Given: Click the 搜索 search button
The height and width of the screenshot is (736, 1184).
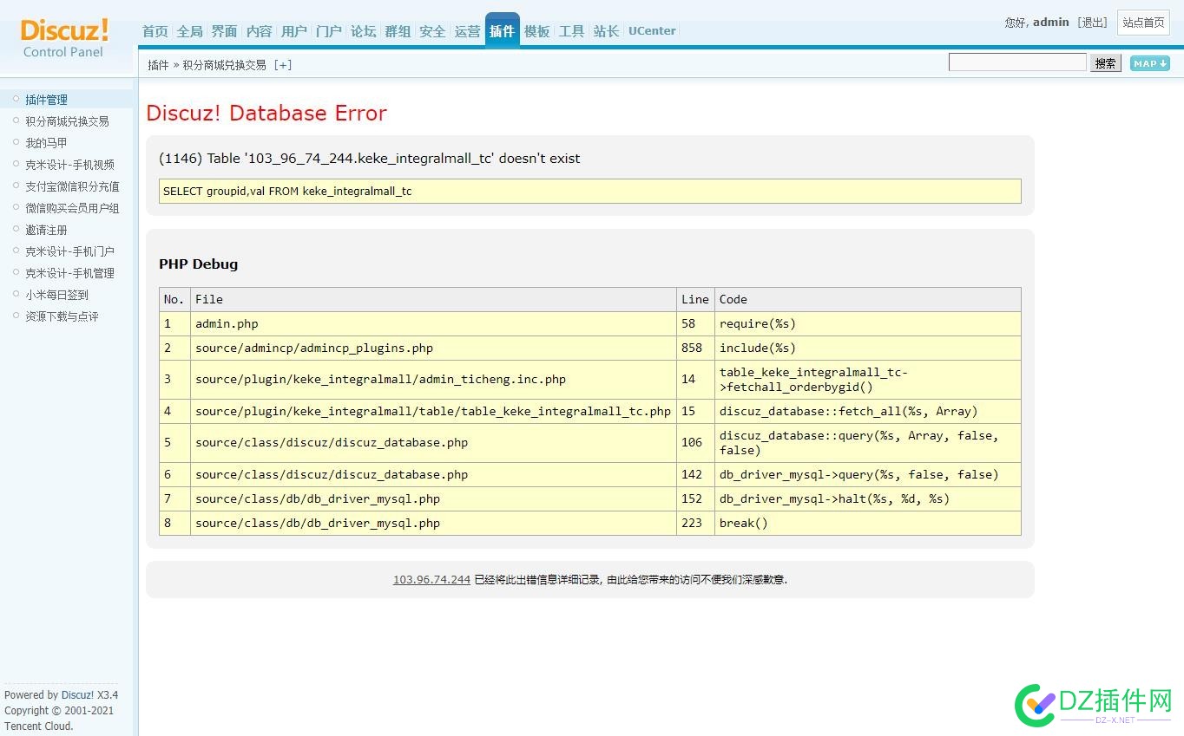Looking at the screenshot, I should point(1106,63).
